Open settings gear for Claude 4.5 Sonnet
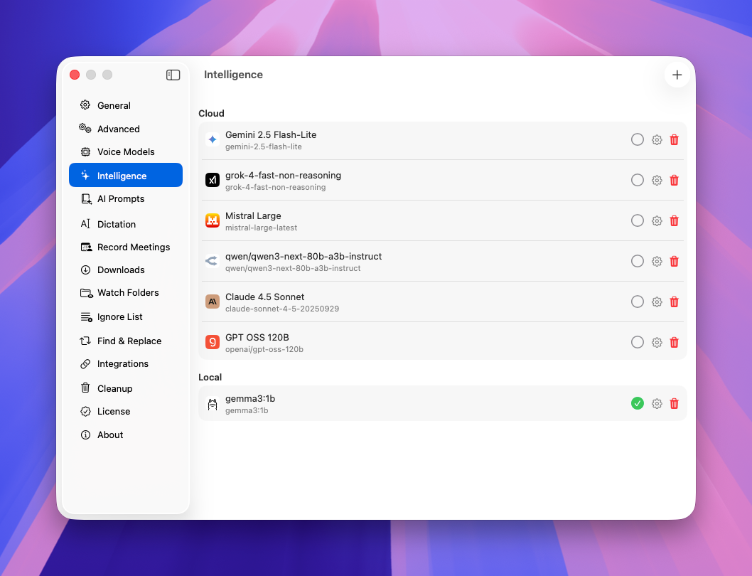 [657, 302]
